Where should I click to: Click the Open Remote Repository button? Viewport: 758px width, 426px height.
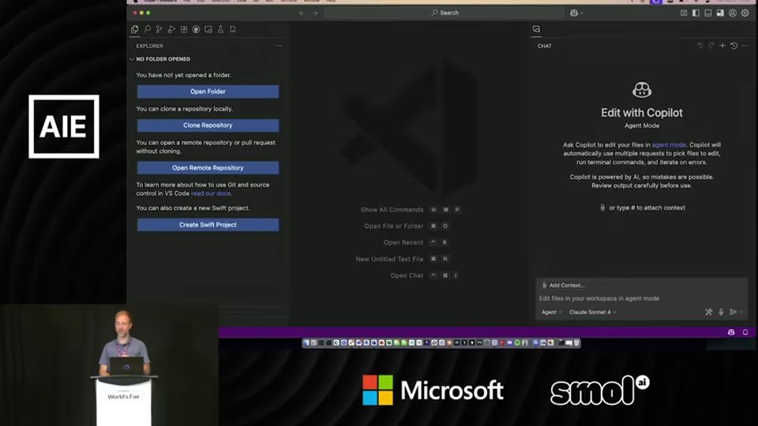point(208,167)
